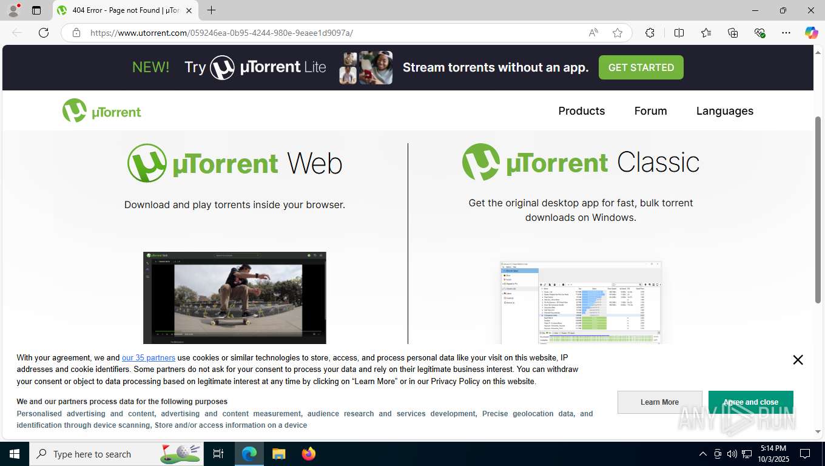
Task: Open the tab actions menu icon
Action: [36, 10]
